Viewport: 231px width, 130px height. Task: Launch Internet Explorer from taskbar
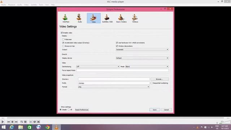click(12, 127)
